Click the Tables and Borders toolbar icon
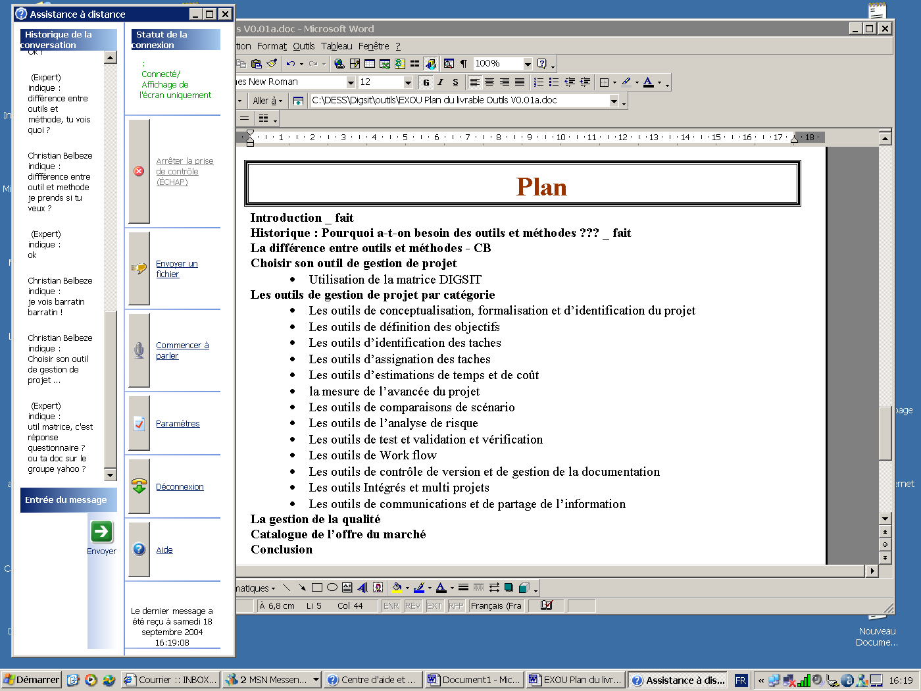Screen dimensions: 921x691 tap(355, 64)
